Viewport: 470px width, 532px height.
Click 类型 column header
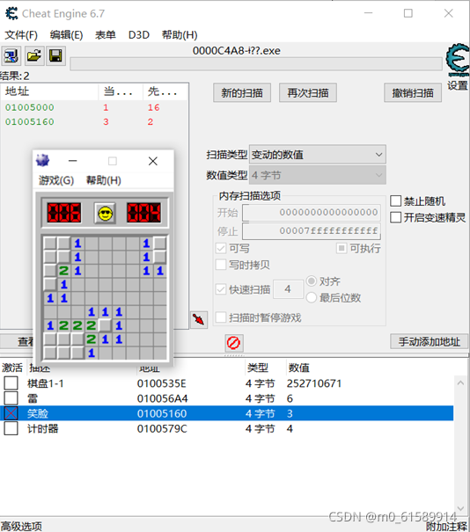click(258, 368)
